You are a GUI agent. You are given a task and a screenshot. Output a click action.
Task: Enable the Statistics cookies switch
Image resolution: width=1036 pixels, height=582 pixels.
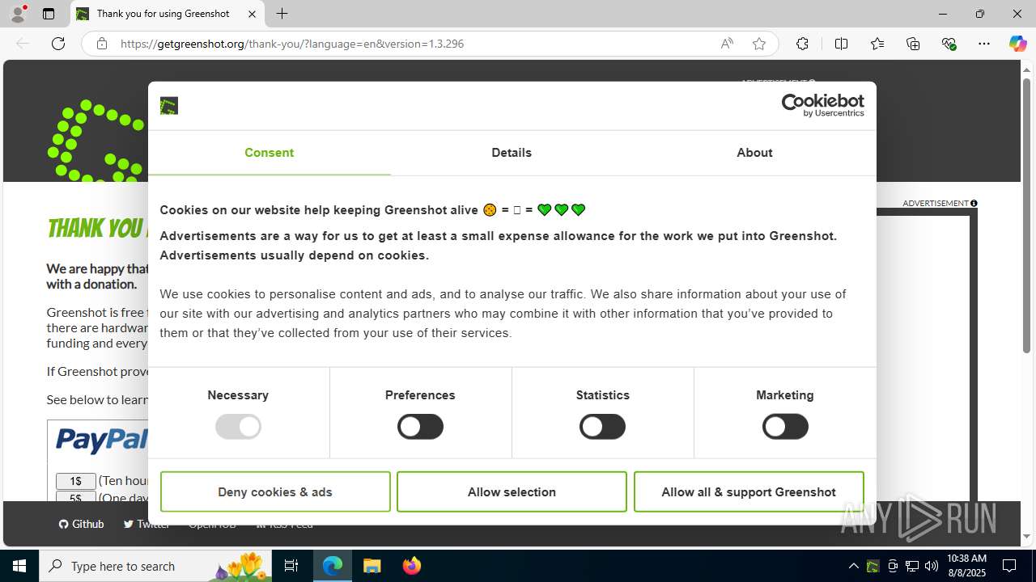point(602,426)
